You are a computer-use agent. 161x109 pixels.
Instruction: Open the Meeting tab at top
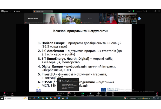tap(17, 11)
